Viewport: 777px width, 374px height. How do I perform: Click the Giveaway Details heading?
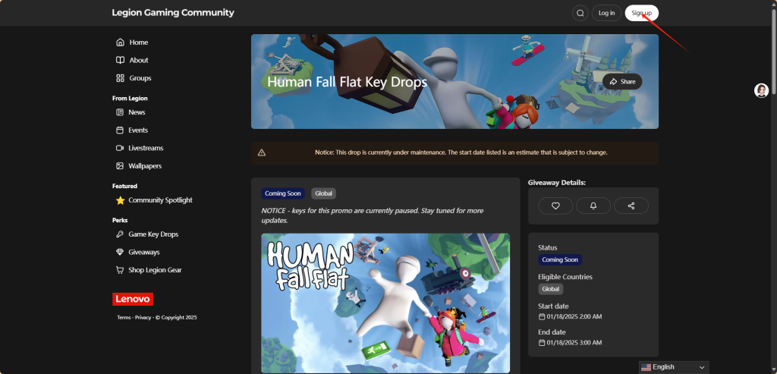coord(556,182)
